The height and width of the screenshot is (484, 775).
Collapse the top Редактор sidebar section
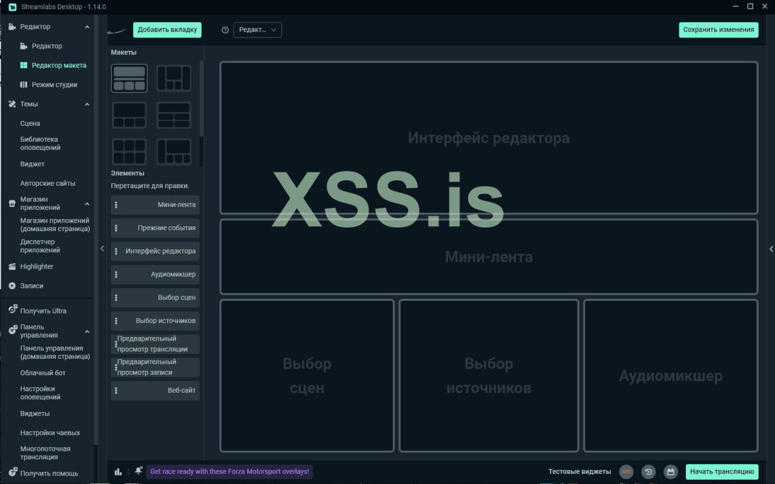coord(87,27)
